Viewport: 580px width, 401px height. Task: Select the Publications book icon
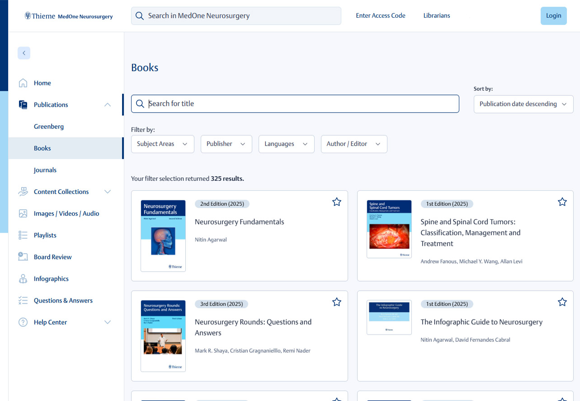23,104
